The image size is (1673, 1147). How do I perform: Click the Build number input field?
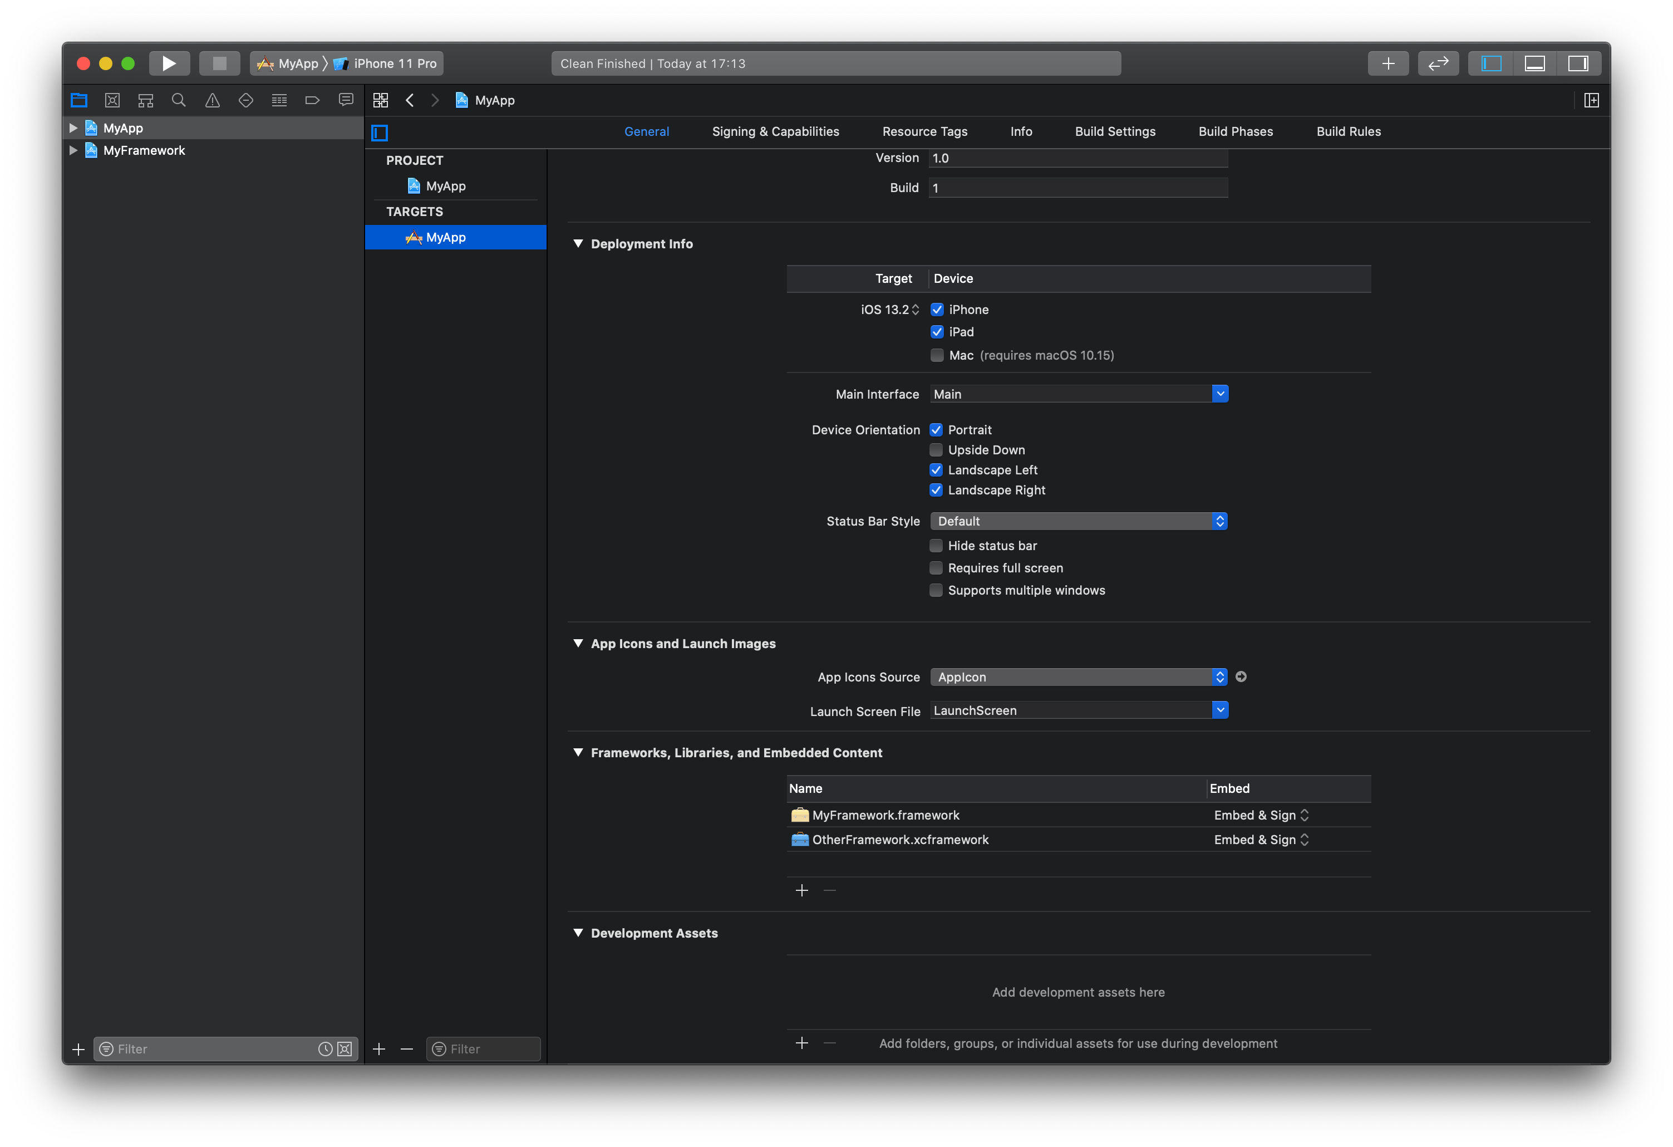[x=1077, y=188]
